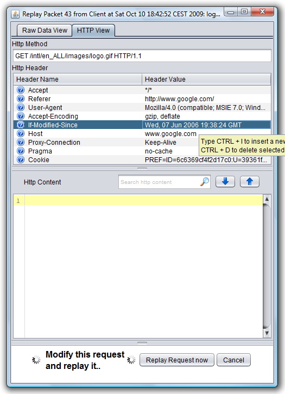285x394 pixels.
Task: Click the help icon beside Referer header
Action: 21,98
